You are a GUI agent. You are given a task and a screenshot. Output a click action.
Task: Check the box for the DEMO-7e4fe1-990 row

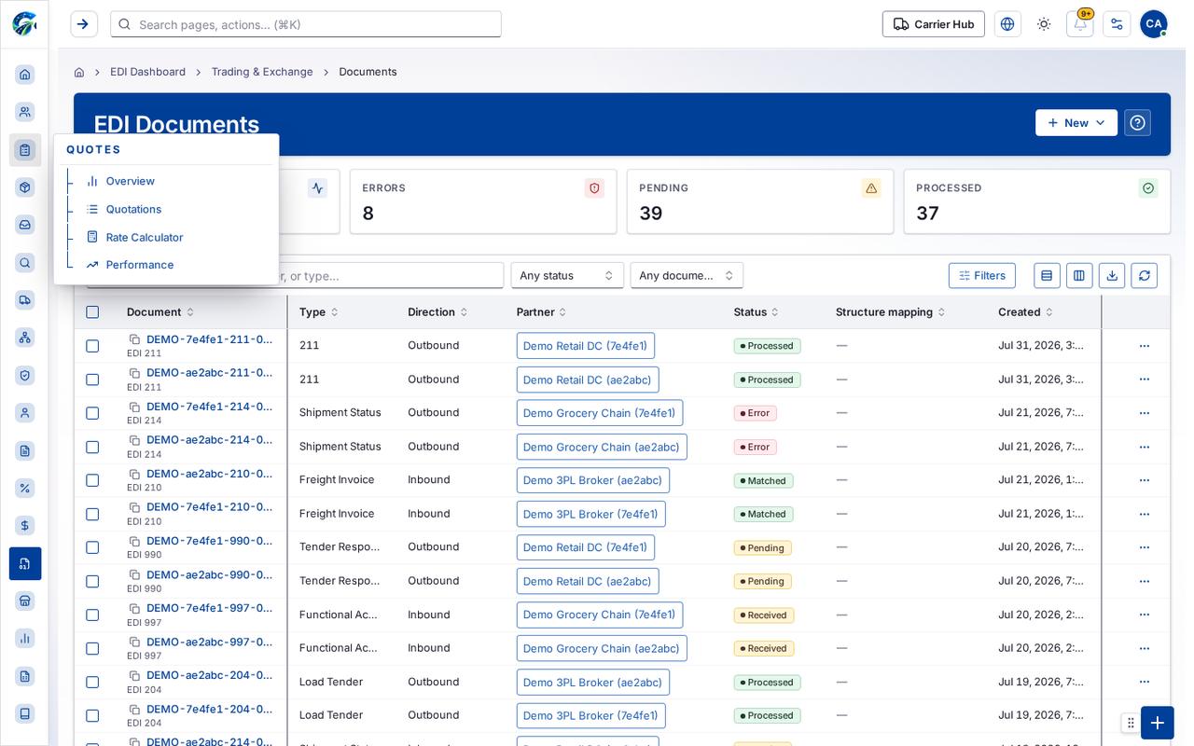[x=92, y=547]
